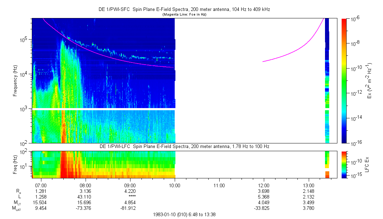This screenshot has height=219, width=383.
Task: Select the 07:00 time axis tick
Action: click(x=41, y=185)
